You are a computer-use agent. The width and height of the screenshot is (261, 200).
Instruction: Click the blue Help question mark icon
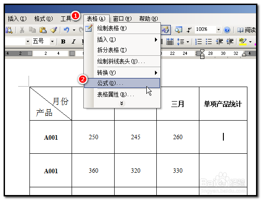227,30
